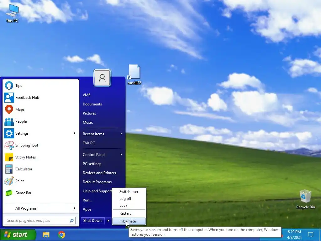Click the user account picture
The image size is (321, 241).
(x=102, y=78)
